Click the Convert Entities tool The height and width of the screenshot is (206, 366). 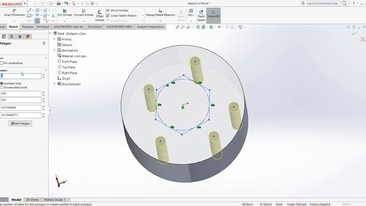coord(83,13)
